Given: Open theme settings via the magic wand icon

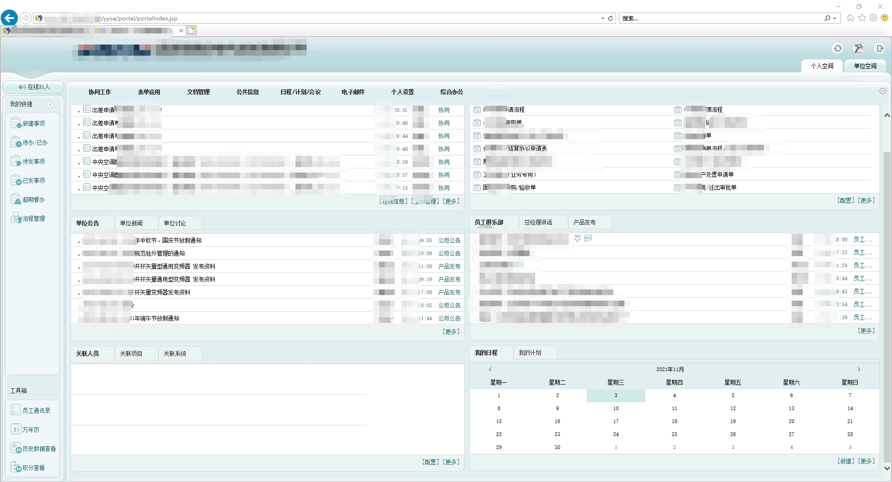Looking at the screenshot, I should [x=859, y=48].
